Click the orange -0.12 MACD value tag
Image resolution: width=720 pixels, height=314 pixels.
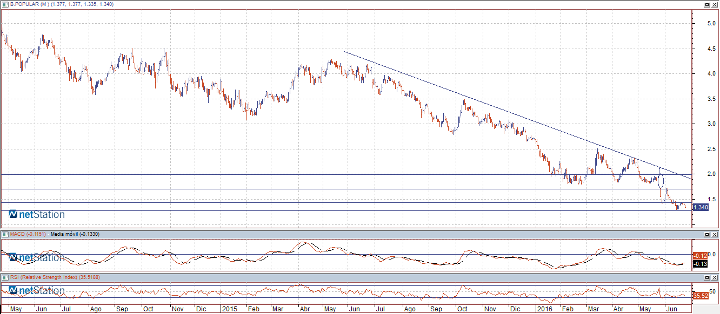[701, 255]
